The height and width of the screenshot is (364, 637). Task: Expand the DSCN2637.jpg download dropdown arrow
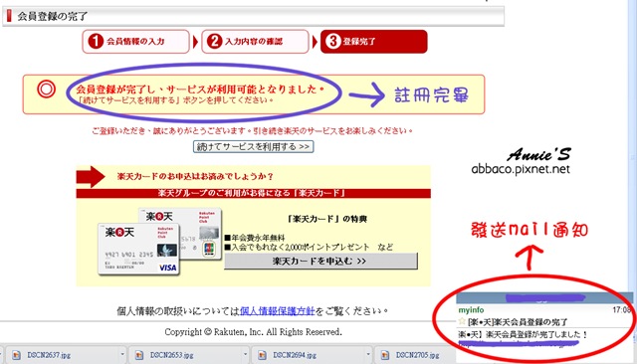[x=121, y=355]
